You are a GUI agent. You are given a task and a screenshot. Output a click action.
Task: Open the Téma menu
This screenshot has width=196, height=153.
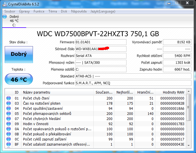pos(53,11)
